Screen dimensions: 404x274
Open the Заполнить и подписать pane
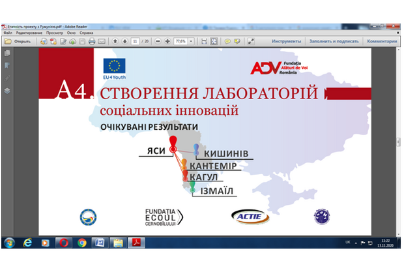334,41
